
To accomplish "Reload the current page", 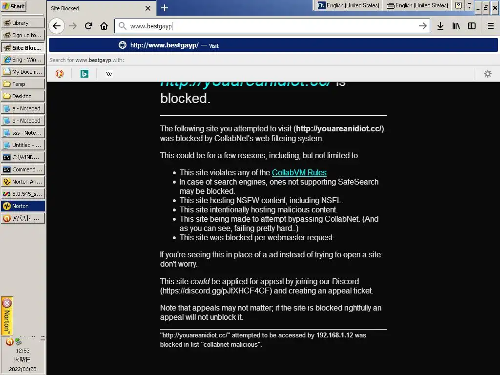I will tap(88, 26).
